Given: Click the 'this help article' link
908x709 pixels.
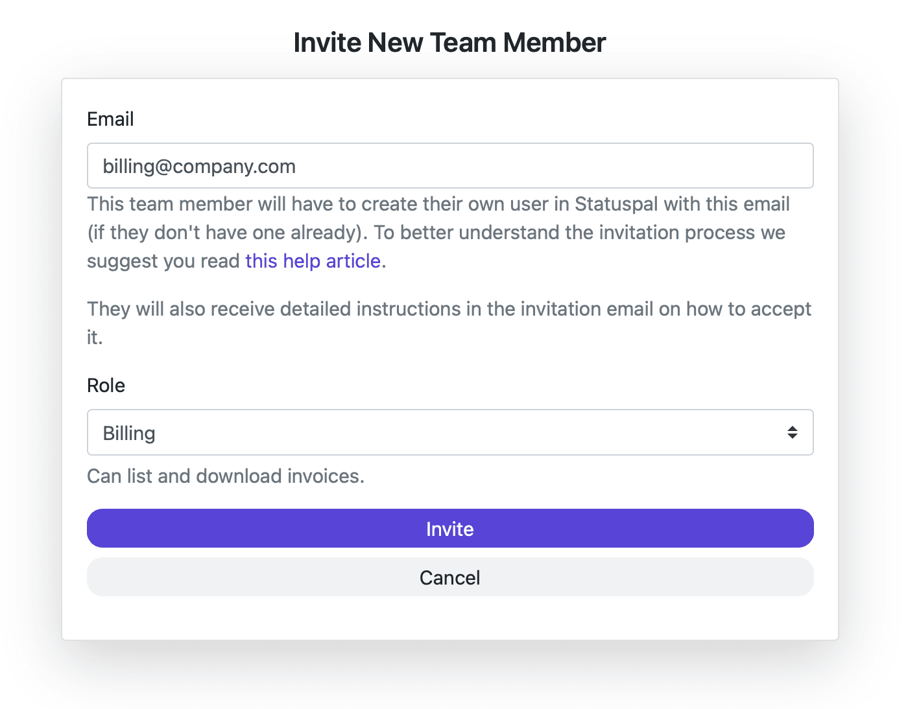Looking at the screenshot, I should click(x=313, y=261).
